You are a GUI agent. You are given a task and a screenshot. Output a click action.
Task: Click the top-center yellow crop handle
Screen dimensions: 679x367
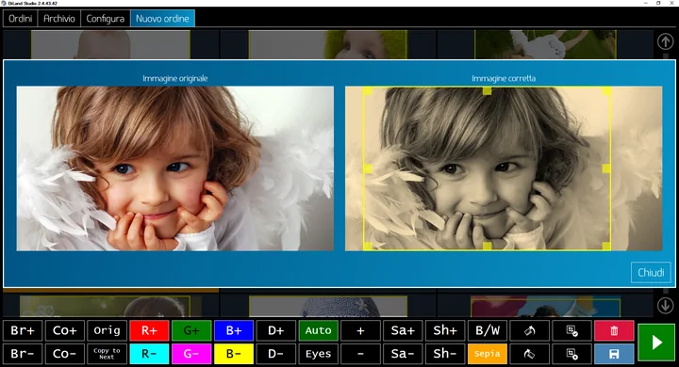(x=487, y=90)
